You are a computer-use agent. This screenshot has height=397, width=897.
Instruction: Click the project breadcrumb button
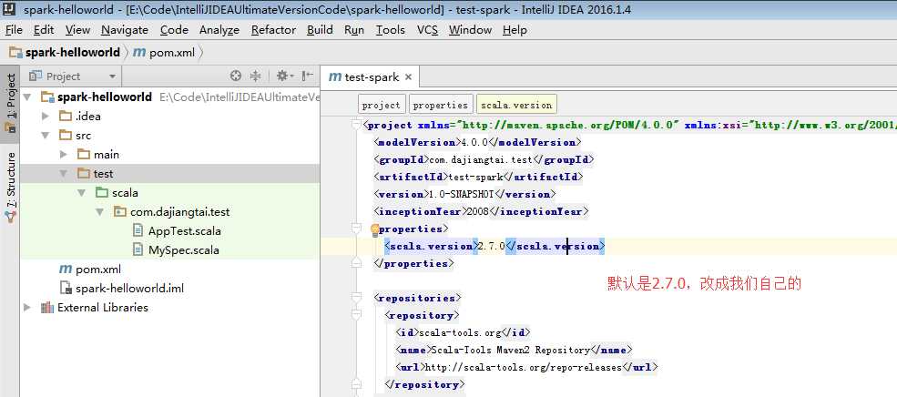click(x=382, y=105)
